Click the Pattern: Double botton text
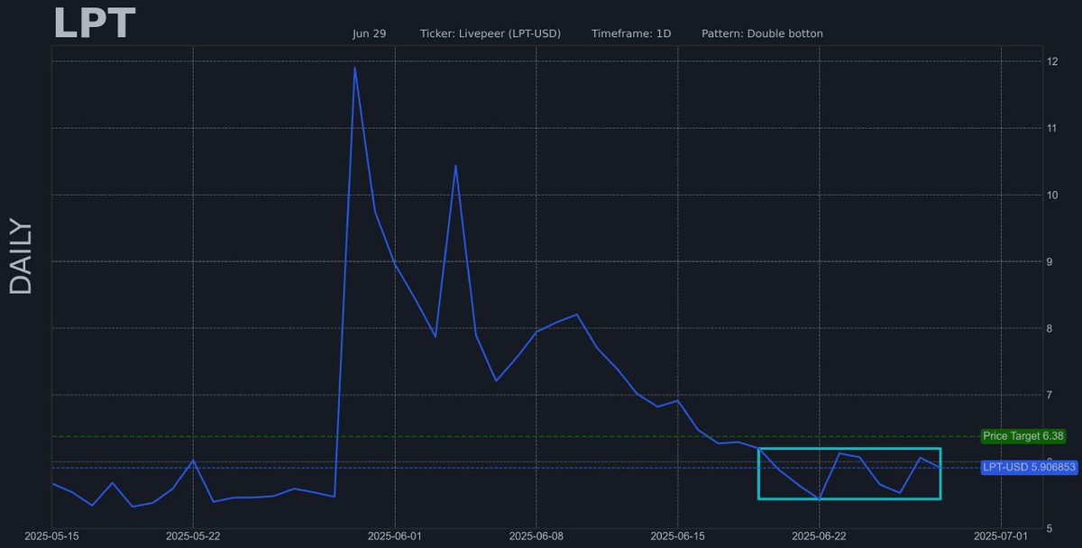The width and height of the screenshot is (1082, 548). pos(762,33)
